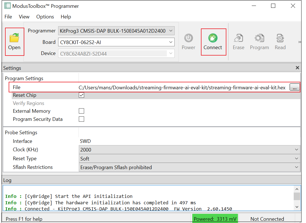Open the Options menu

tap(45, 17)
